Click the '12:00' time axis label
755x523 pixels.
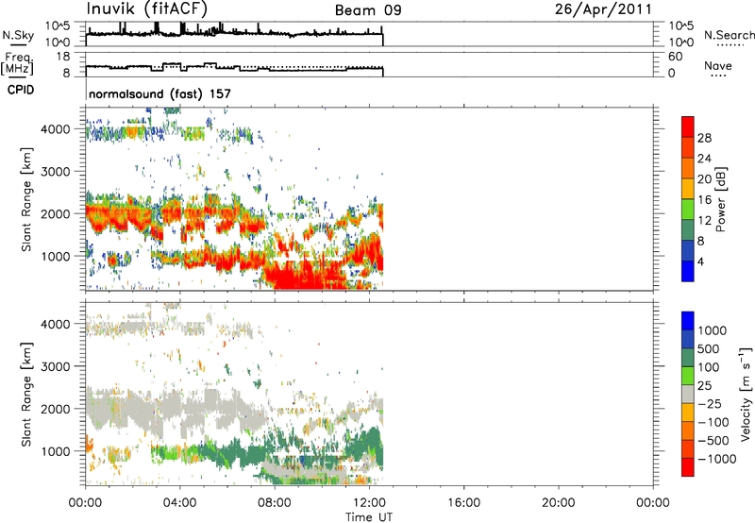pyautogui.click(x=369, y=503)
